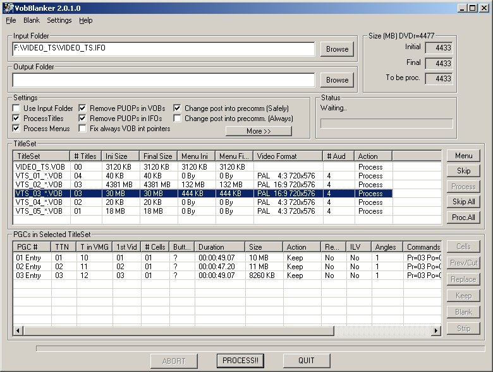Click the PGC list horizontal scrollbar thumb

pyautogui.click(x=179, y=330)
